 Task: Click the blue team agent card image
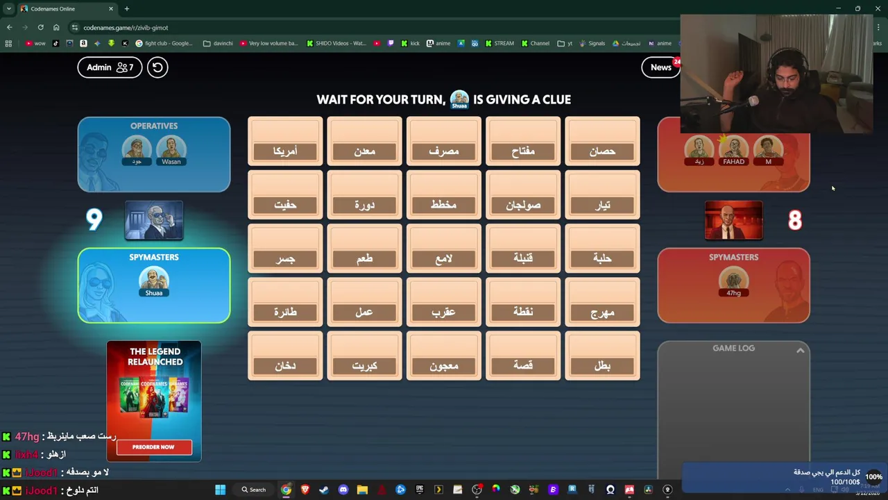154,220
